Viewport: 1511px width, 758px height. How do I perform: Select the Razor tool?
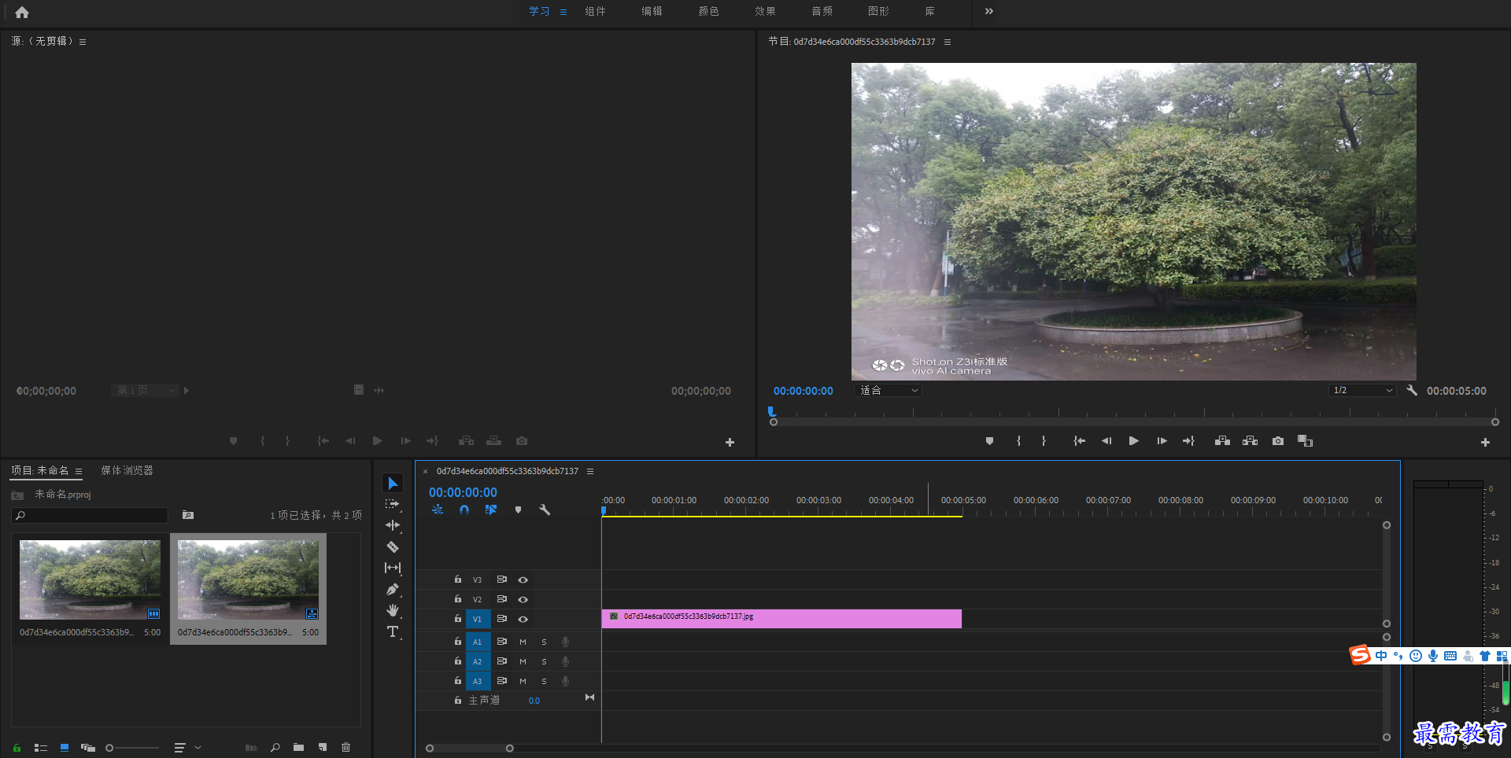click(393, 546)
